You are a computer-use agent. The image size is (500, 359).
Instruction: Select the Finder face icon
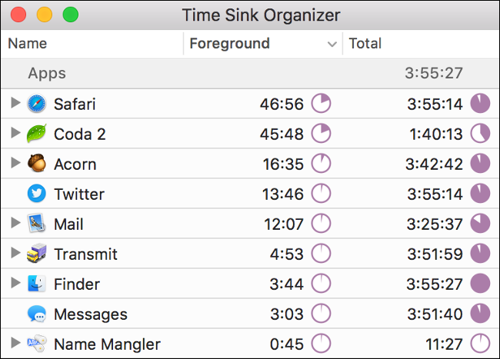(37, 284)
